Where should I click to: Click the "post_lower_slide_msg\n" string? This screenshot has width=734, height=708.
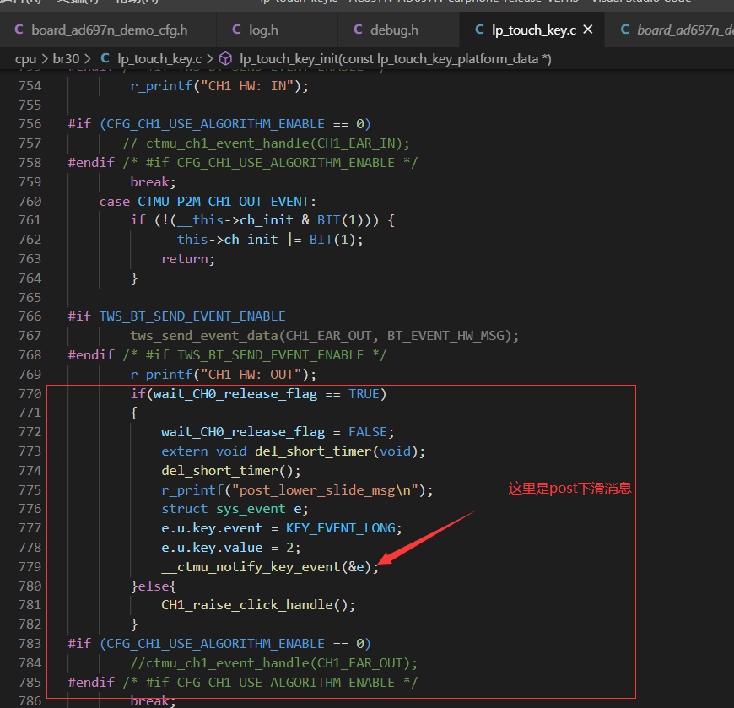325,490
